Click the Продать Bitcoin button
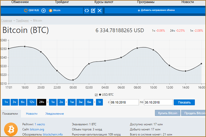This screenshot has height=137, width=206. [194, 113]
